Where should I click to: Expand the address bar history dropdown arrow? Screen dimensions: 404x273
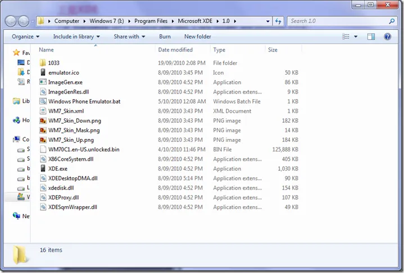pos(267,21)
